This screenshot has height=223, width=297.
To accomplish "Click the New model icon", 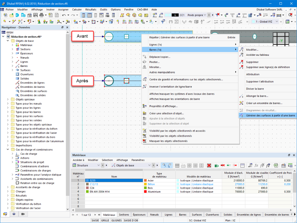I will click(5, 15).
